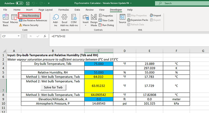Open the File menu
Image resolution: width=209 pixels, height=113 pixels.
[x=5, y=10]
